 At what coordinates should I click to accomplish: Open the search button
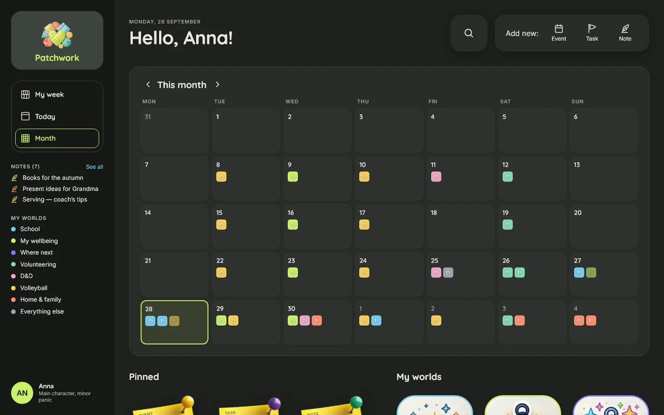click(468, 33)
